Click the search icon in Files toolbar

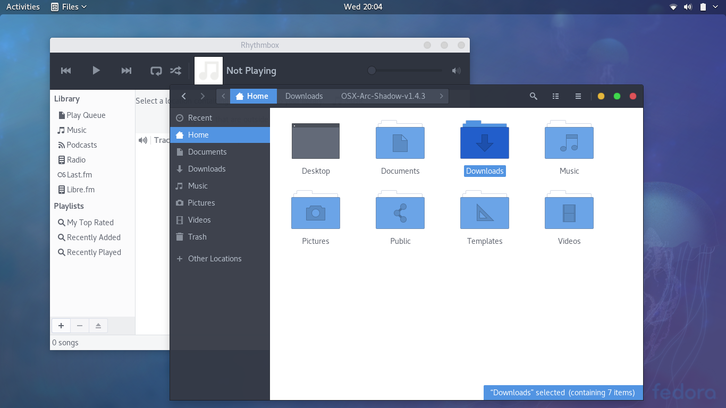tap(533, 96)
